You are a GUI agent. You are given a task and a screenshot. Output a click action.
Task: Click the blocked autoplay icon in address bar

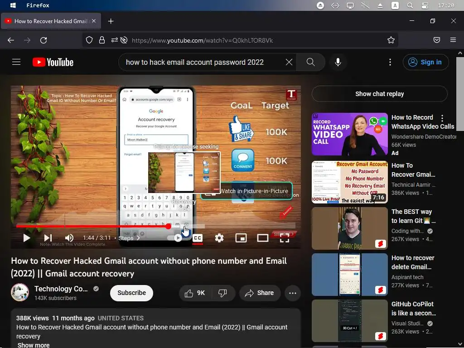pos(124,40)
